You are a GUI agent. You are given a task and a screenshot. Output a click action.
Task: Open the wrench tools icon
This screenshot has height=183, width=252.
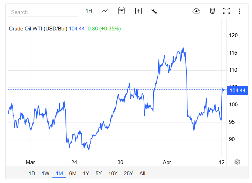(154, 12)
